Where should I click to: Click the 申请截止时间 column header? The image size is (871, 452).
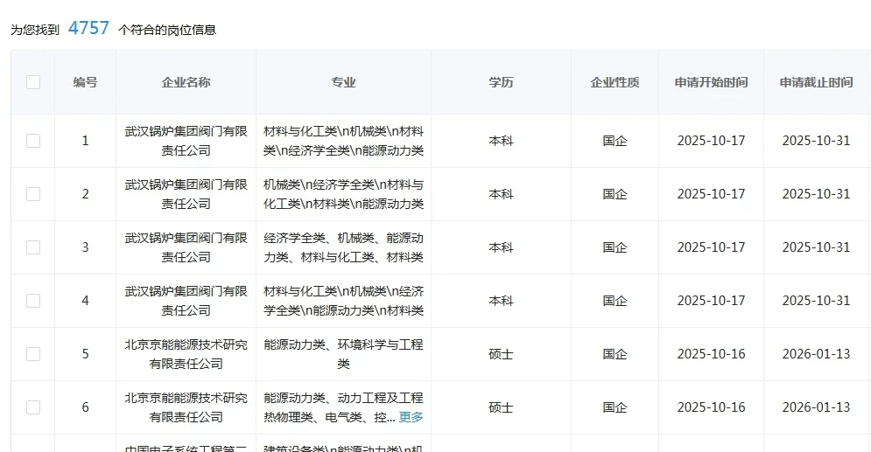pos(816,82)
